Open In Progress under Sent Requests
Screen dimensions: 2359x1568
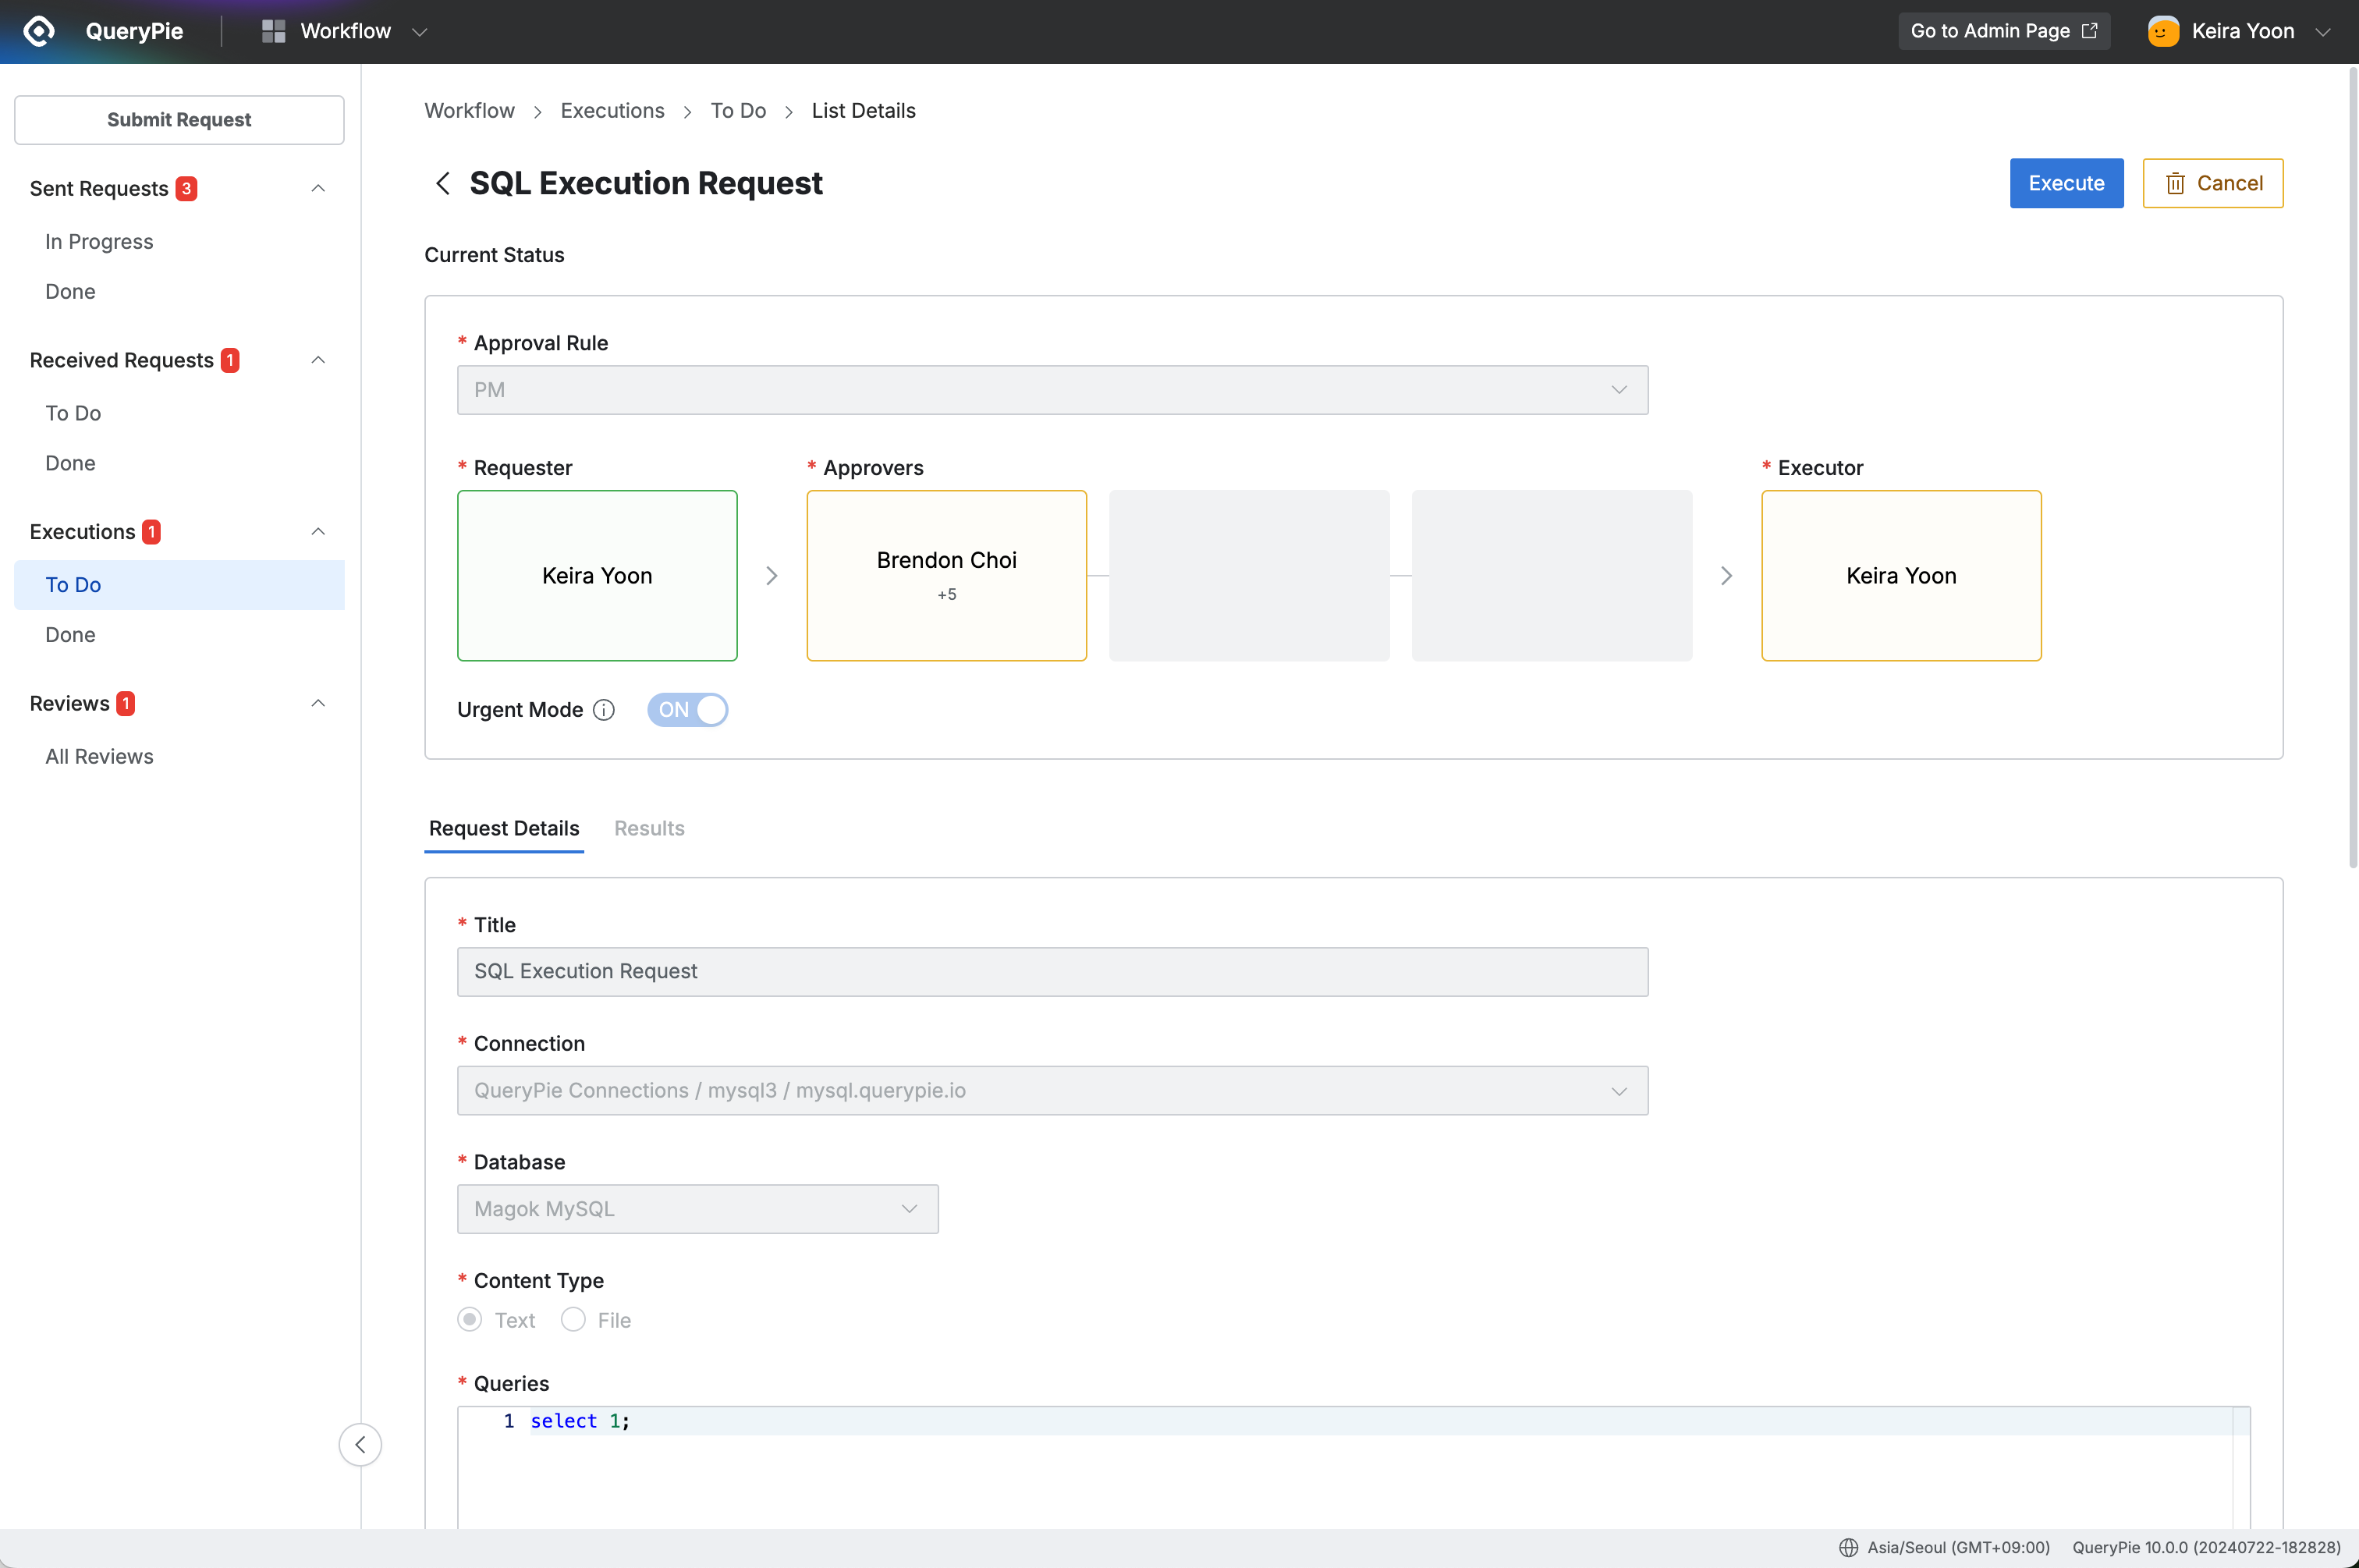pyautogui.click(x=99, y=242)
